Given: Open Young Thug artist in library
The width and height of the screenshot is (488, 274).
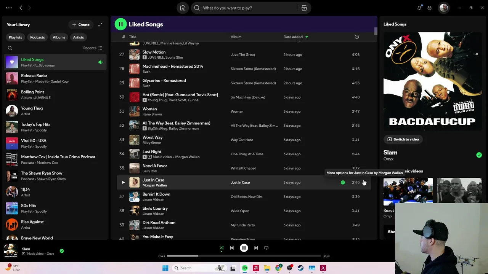Looking at the screenshot, I should [x=55, y=111].
